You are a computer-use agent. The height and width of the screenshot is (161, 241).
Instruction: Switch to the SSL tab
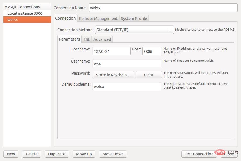tap(86, 39)
